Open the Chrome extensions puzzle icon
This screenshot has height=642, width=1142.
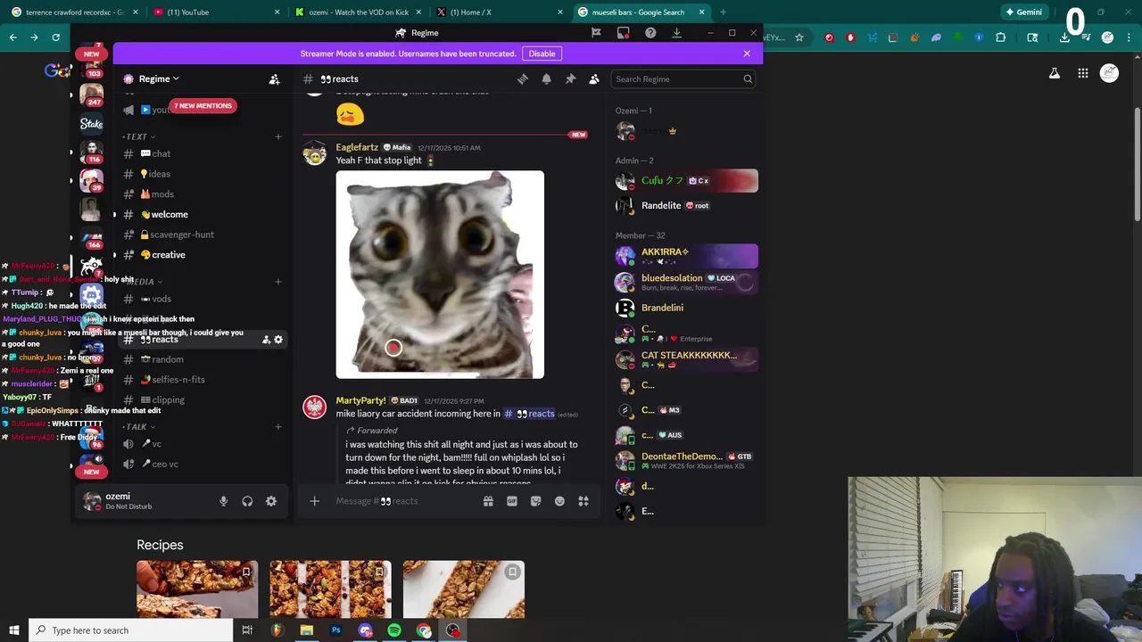click(x=1000, y=37)
